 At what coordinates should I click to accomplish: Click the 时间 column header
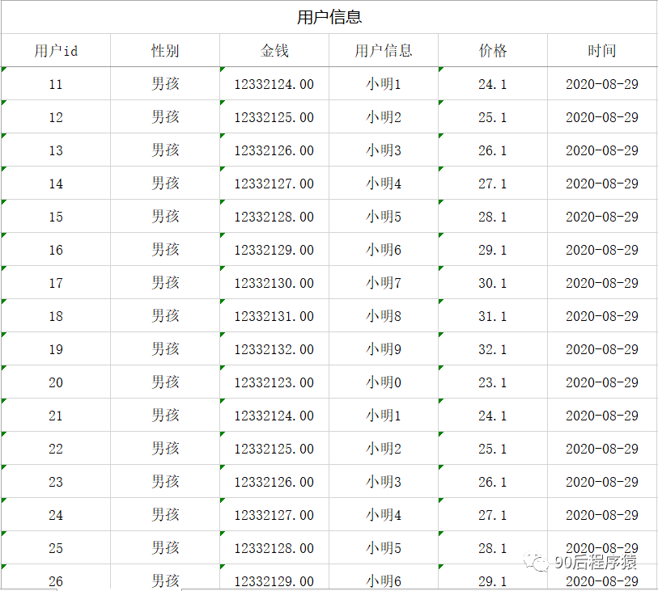(x=602, y=50)
